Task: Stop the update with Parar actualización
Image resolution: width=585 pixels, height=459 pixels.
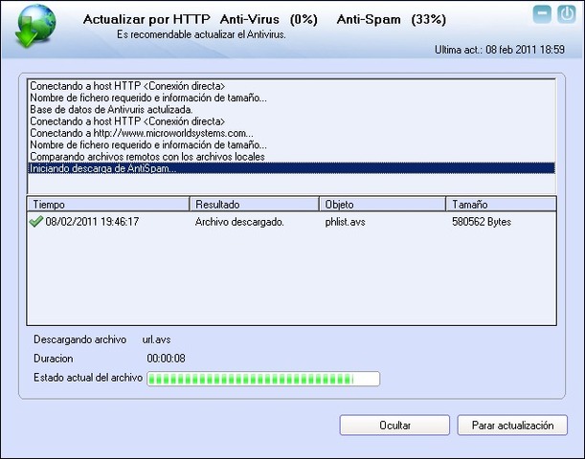Action: [512, 426]
